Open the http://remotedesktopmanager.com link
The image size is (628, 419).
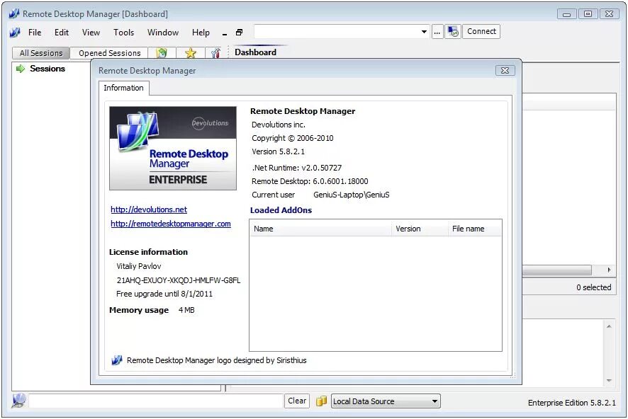point(171,224)
